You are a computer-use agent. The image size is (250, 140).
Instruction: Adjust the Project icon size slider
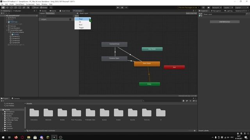pyautogui.click(x=192, y=131)
